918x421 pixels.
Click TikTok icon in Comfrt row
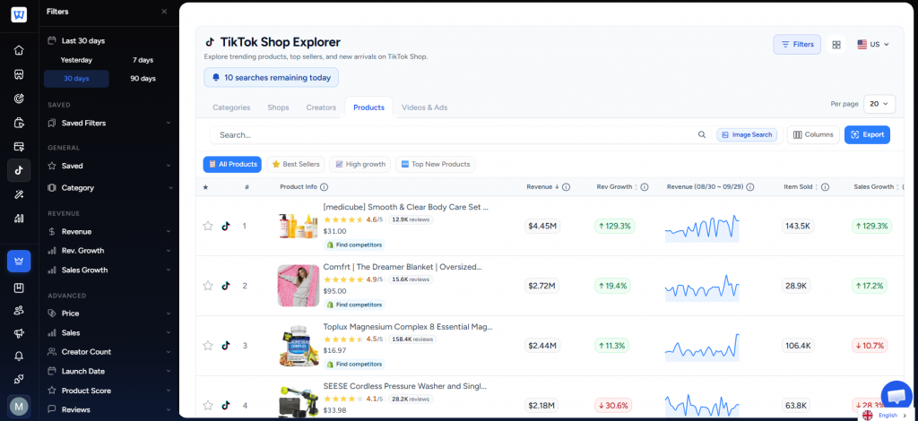coord(226,286)
